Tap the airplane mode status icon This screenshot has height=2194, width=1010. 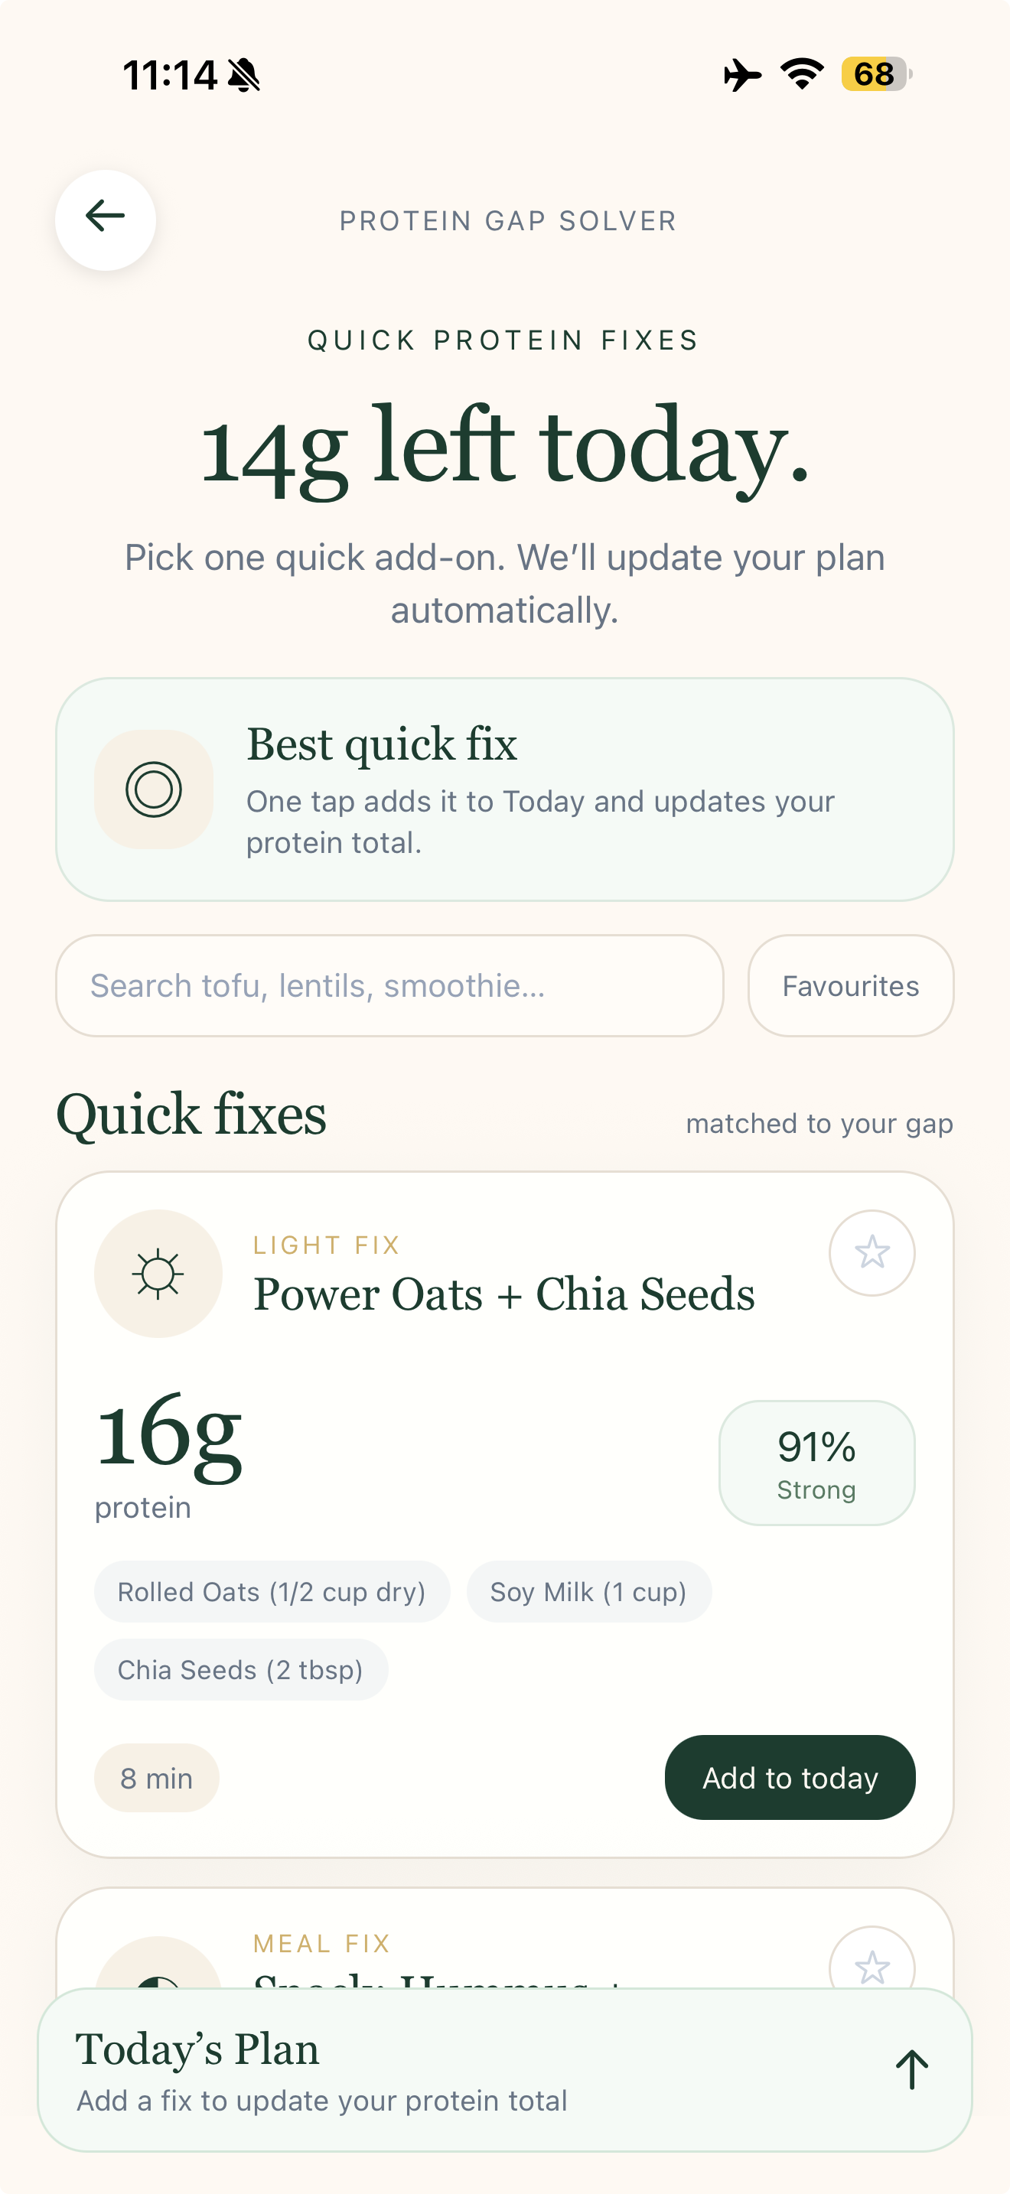click(x=741, y=75)
